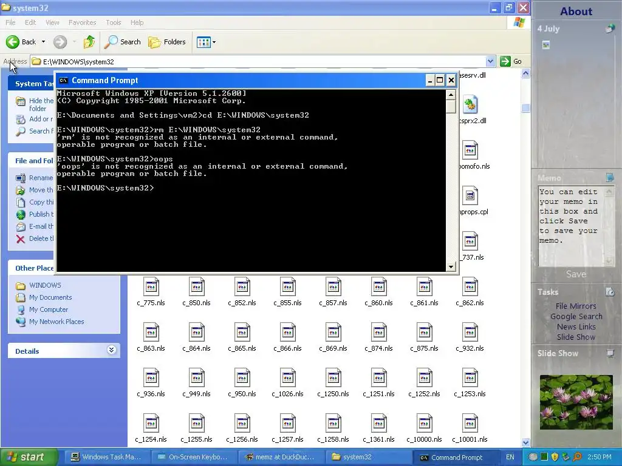622x466 pixels.
Task: Select the c_10001.nls file icon
Action: tap(470, 424)
